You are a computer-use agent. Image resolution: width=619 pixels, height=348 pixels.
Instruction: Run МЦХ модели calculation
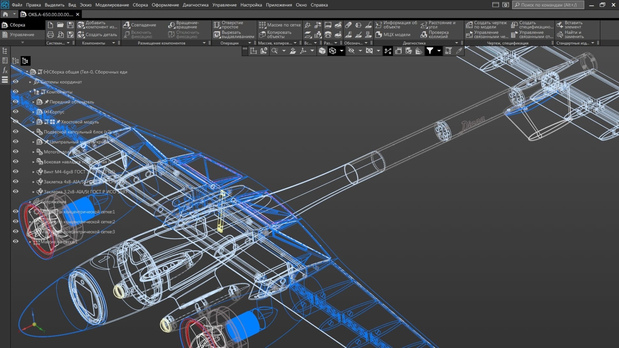click(x=394, y=34)
